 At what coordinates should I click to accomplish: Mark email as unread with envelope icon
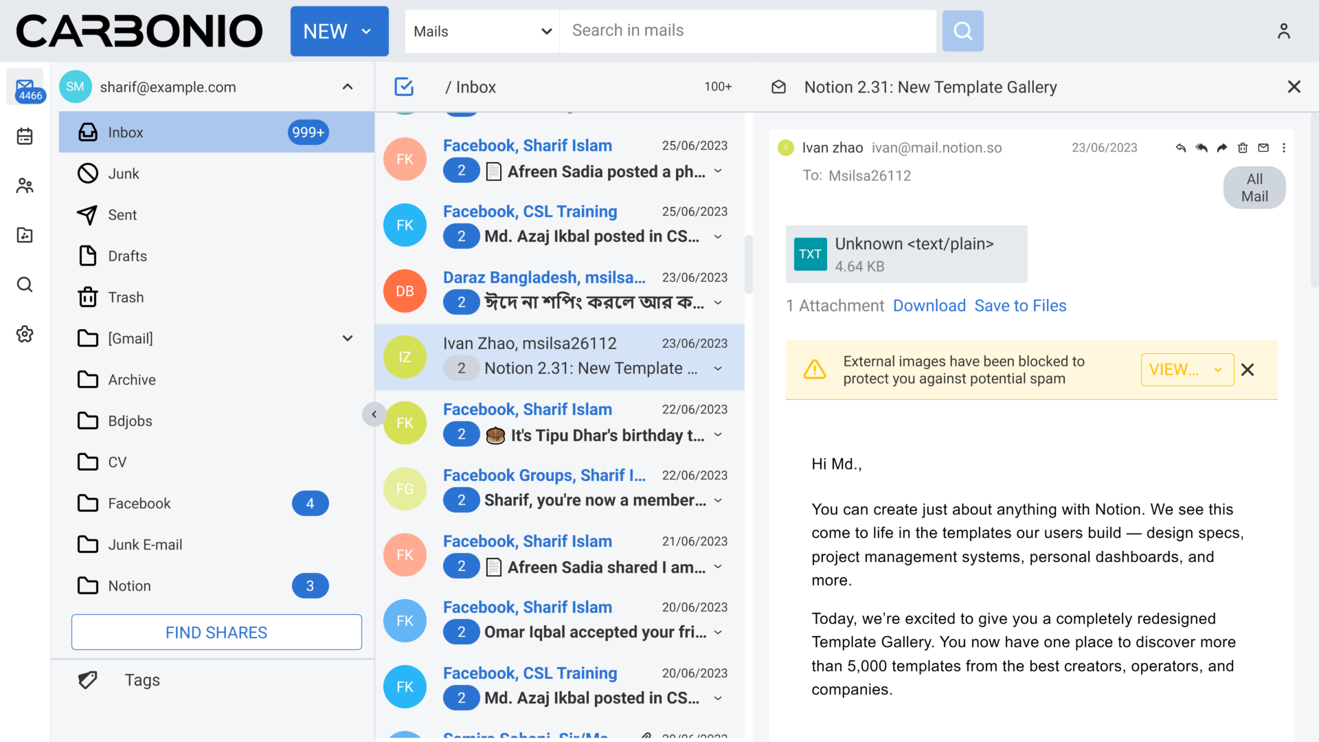1263,148
